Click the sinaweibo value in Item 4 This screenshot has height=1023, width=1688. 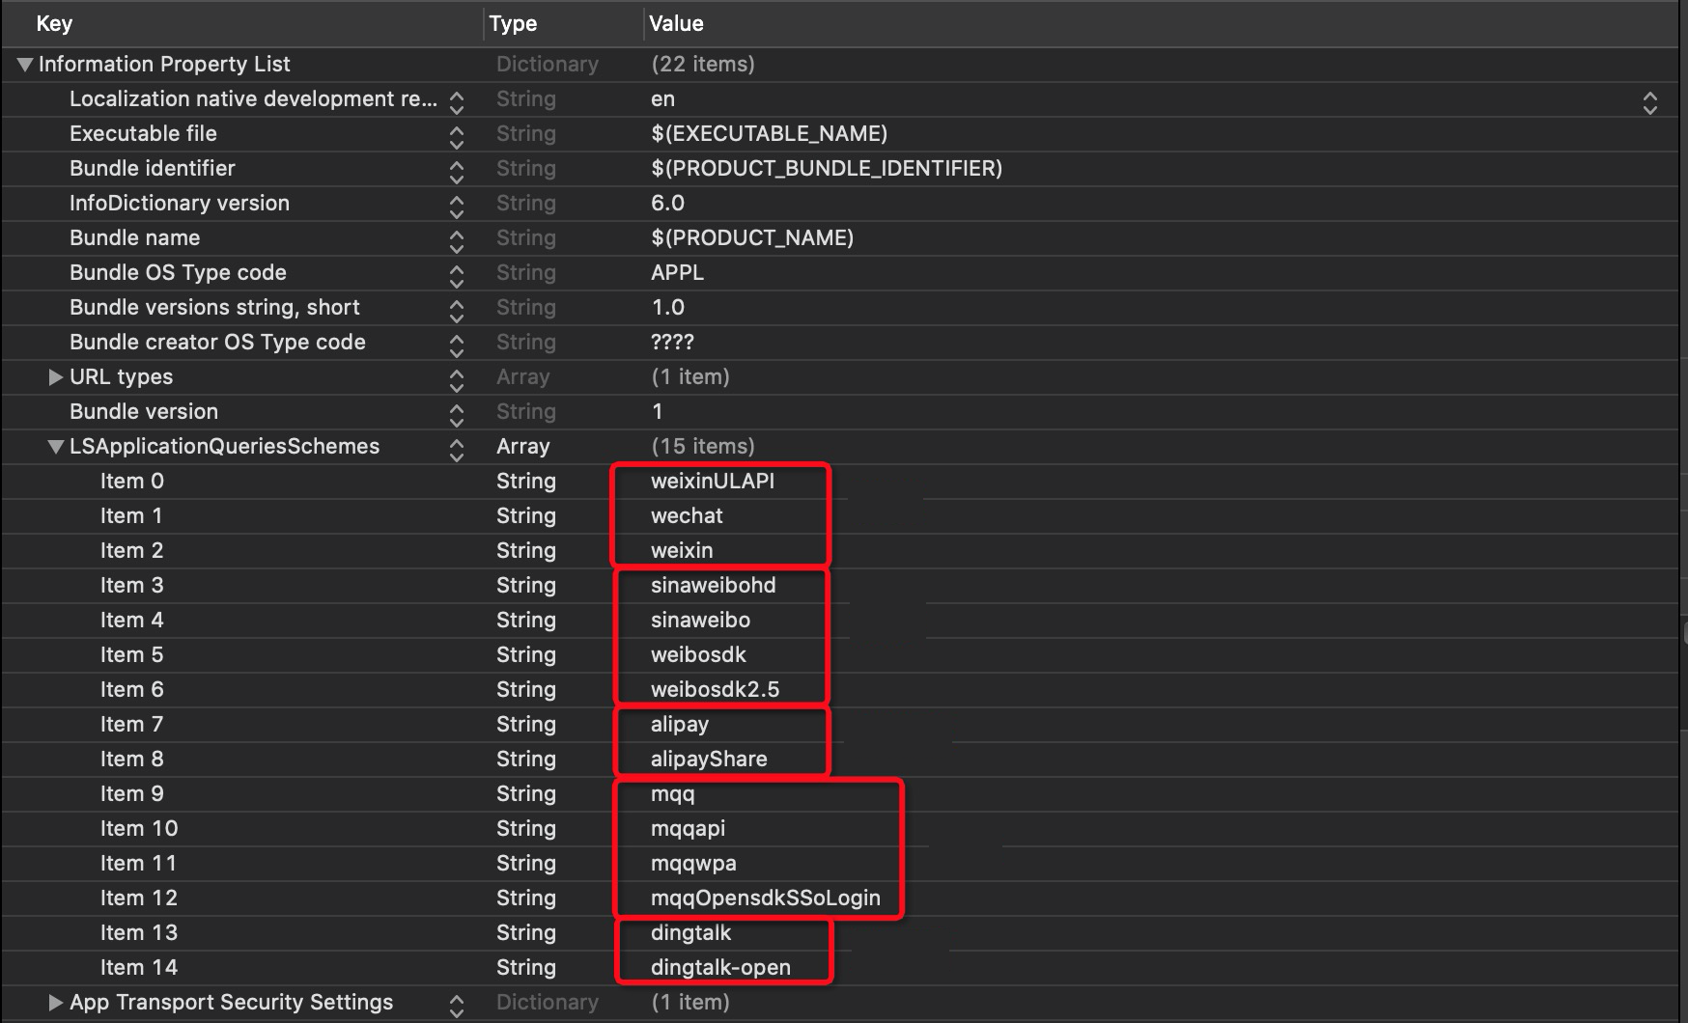700,621
